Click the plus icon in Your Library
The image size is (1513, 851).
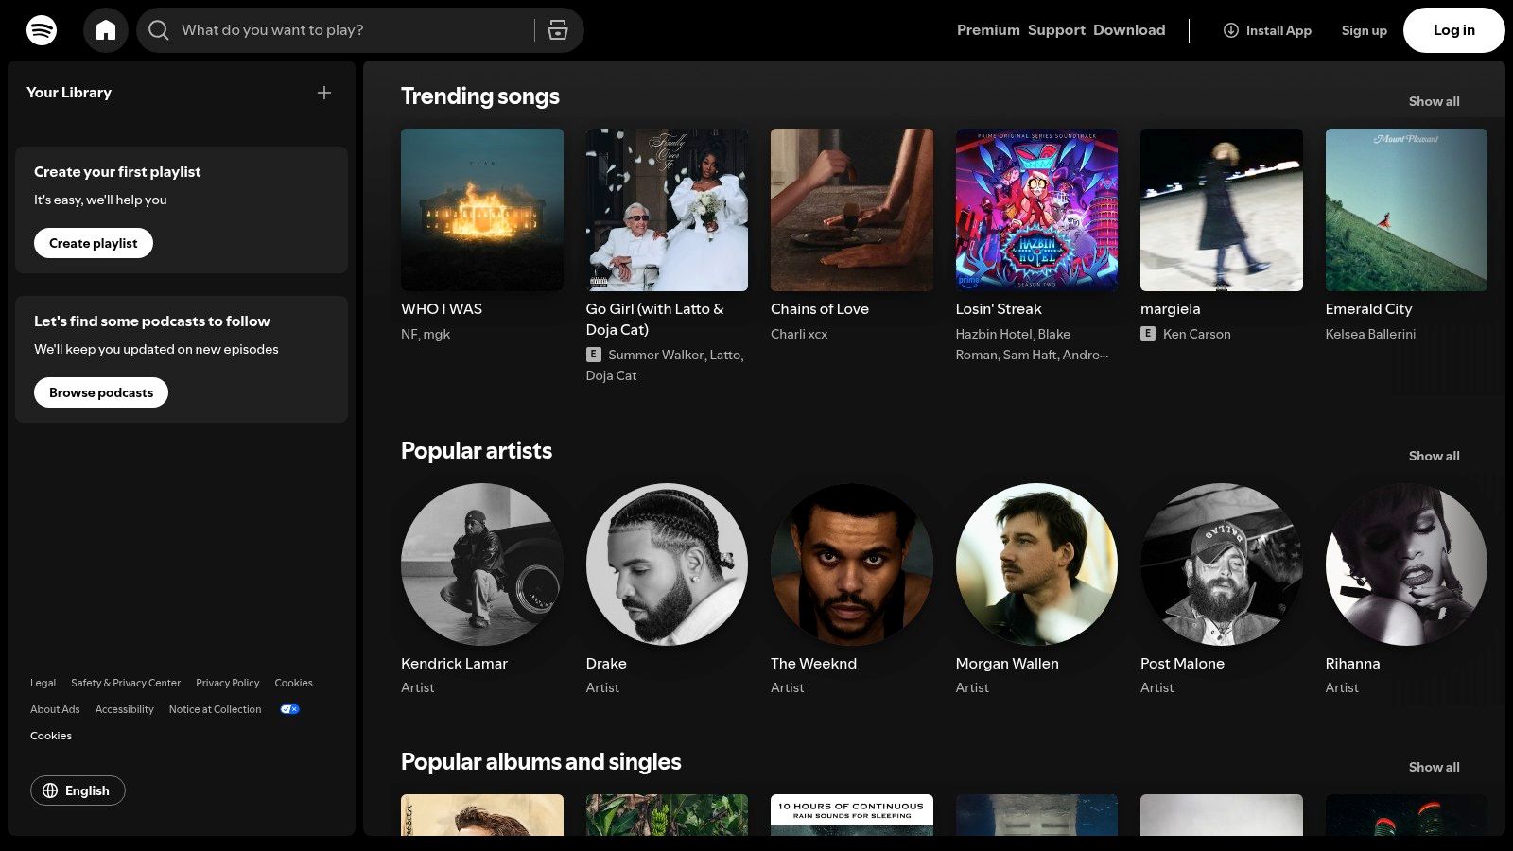click(x=323, y=93)
